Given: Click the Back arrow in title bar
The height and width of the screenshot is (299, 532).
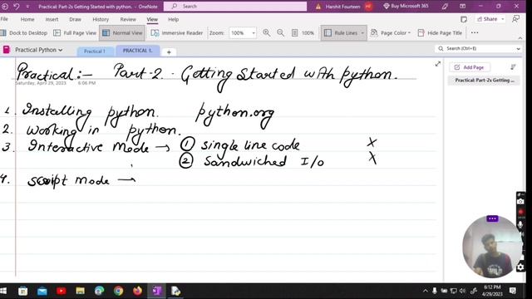Looking at the screenshot, I should (x=5, y=6).
